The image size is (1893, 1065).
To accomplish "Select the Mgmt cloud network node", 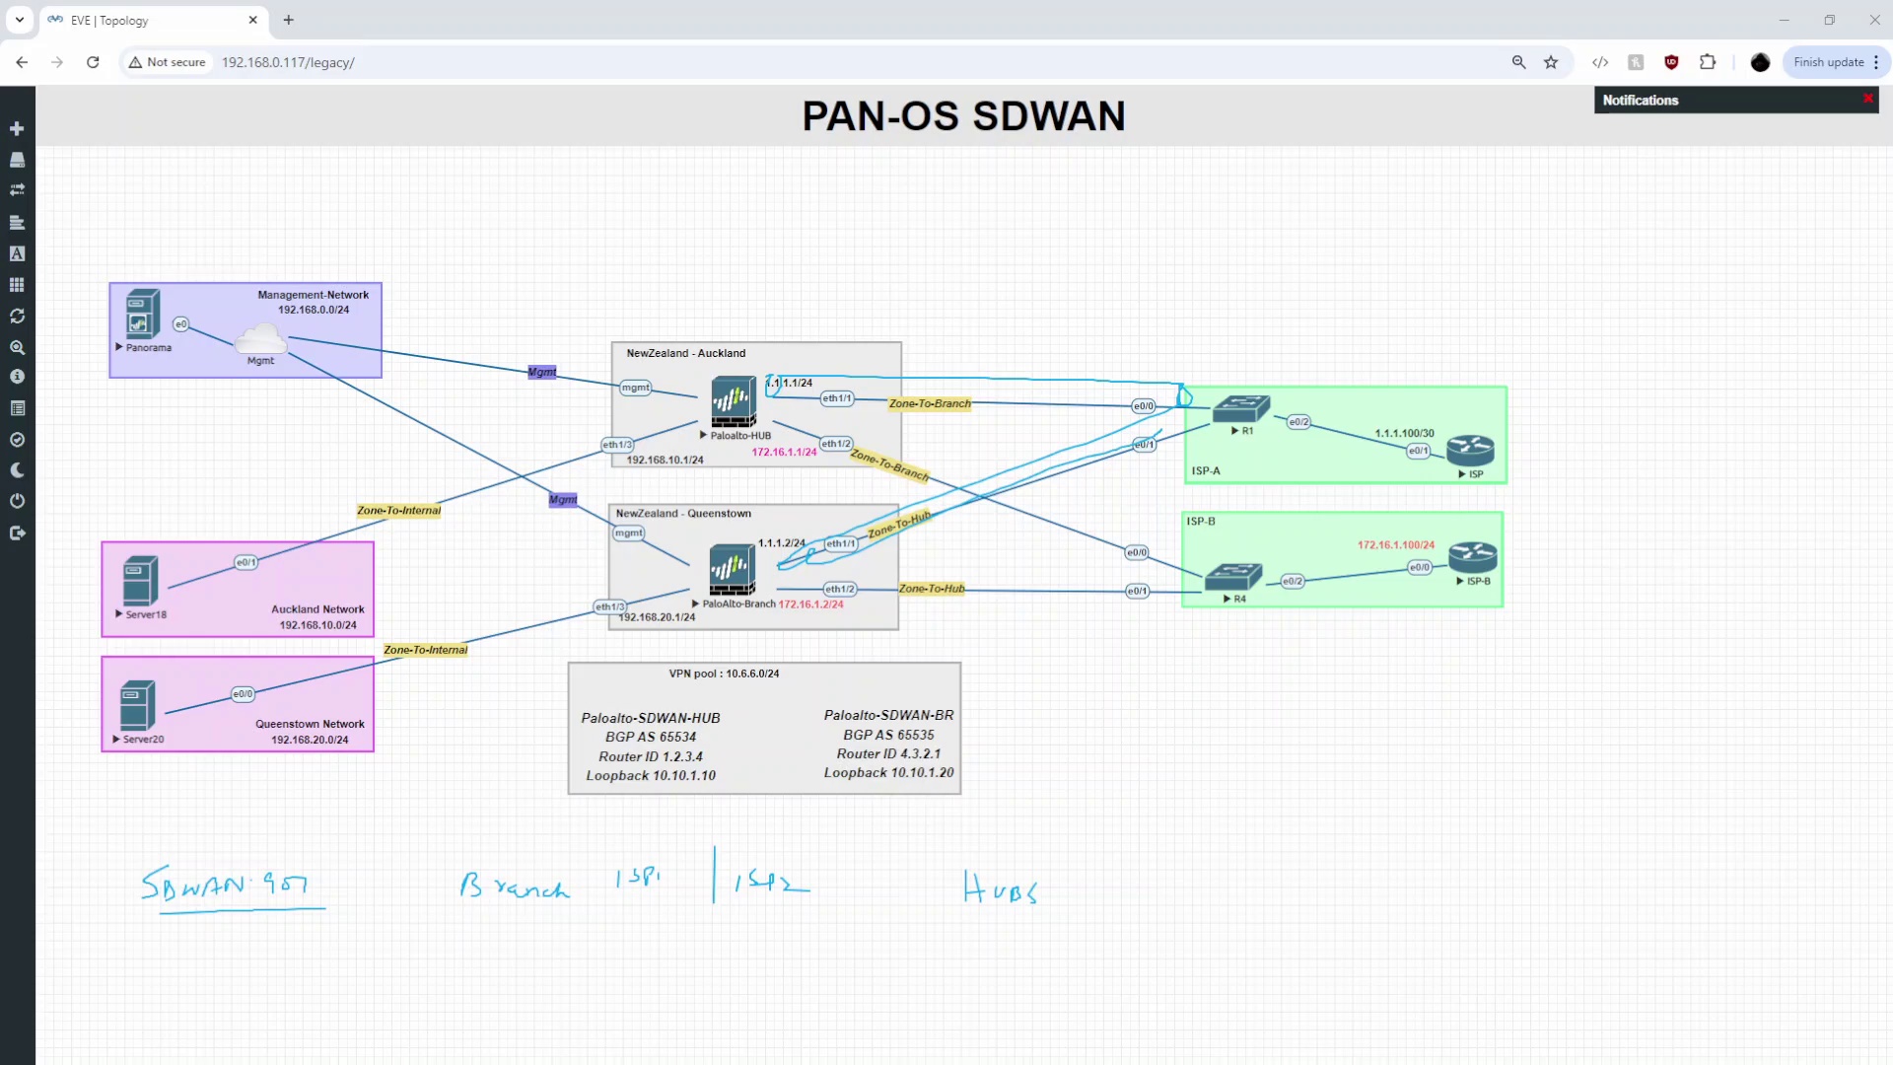I will pos(261,338).
